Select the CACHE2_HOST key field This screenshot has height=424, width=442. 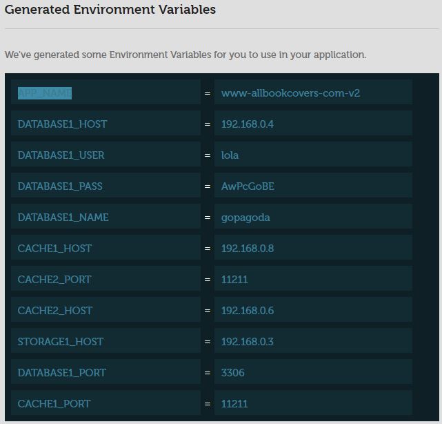click(x=106, y=309)
